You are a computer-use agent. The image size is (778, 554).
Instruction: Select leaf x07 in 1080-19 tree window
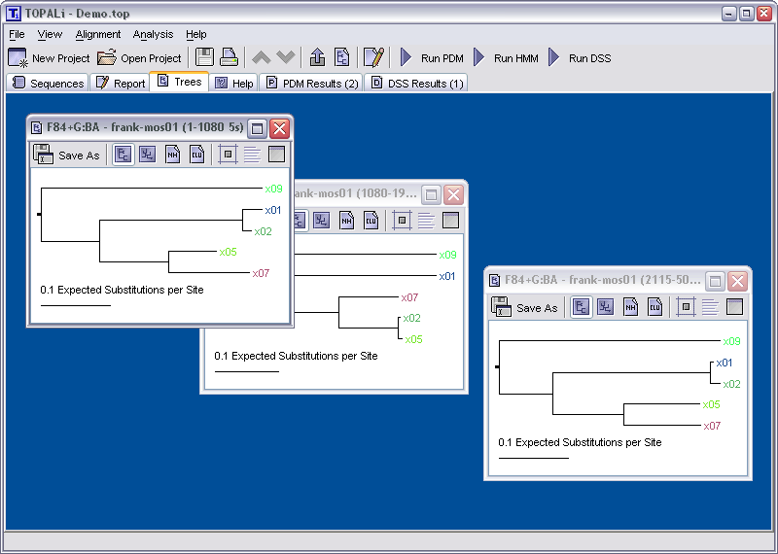point(409,297)
